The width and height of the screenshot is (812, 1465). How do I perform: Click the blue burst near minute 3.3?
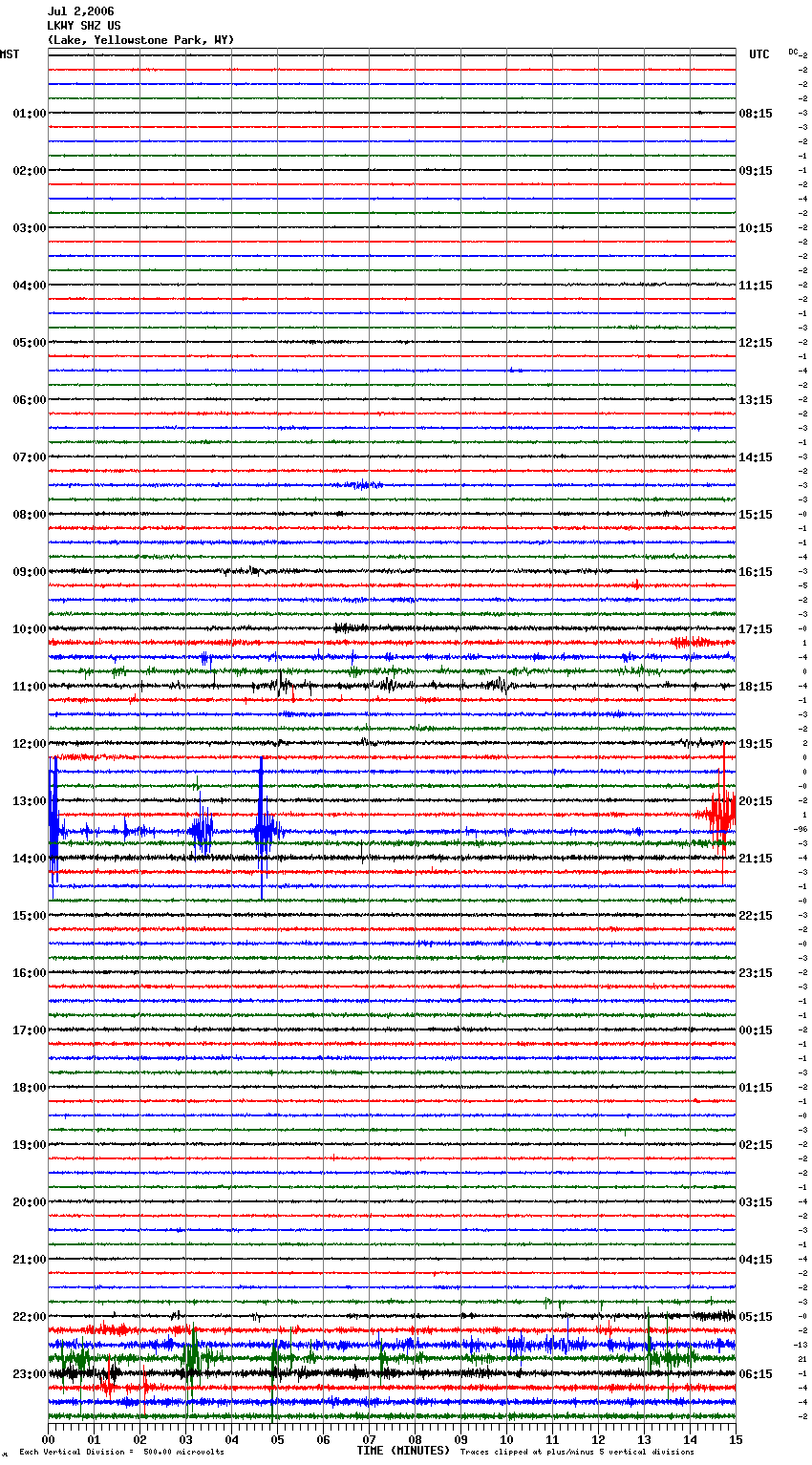click(x=202, y=830)
